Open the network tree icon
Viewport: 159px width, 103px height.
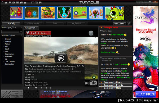pyautogui.click(x=10, y=3)
